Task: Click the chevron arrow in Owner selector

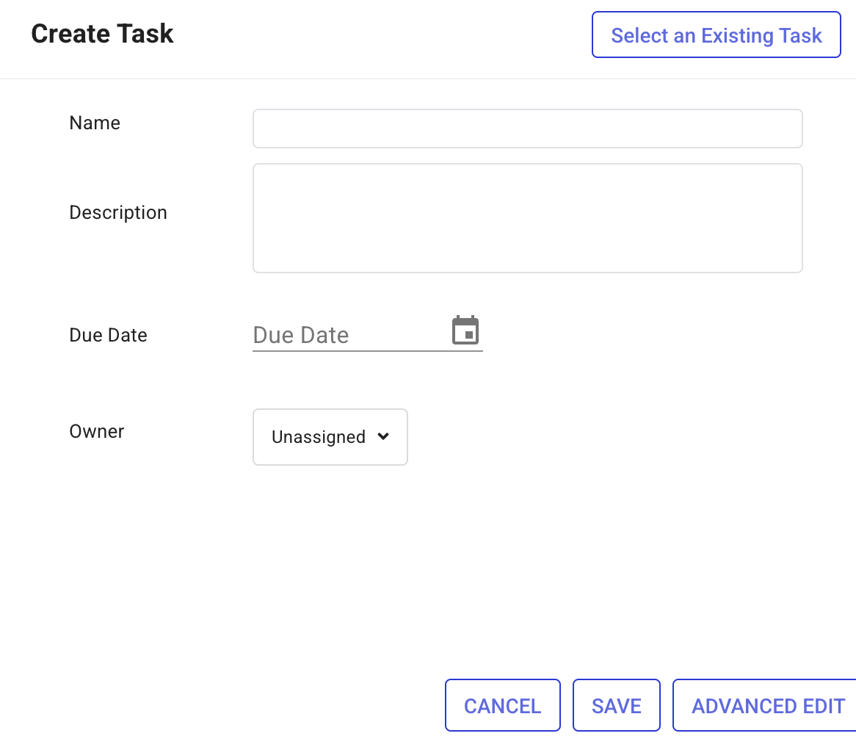Action: (383, 436)
